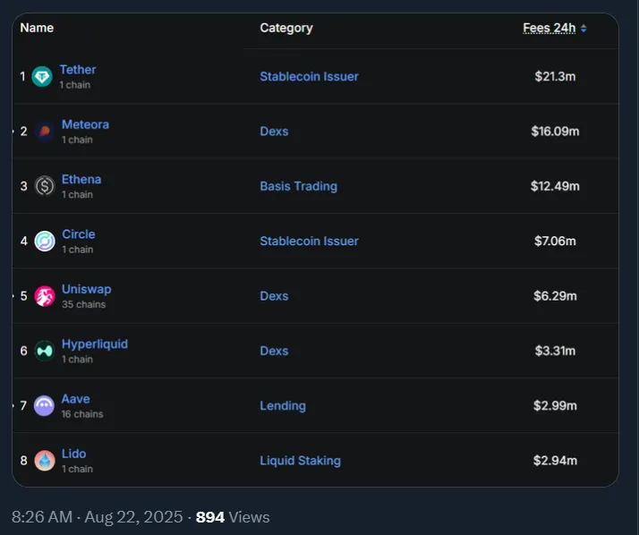Open the Liquid Staking category link
The height and width of the screenshot is (535, 639).
coord(300,461)
